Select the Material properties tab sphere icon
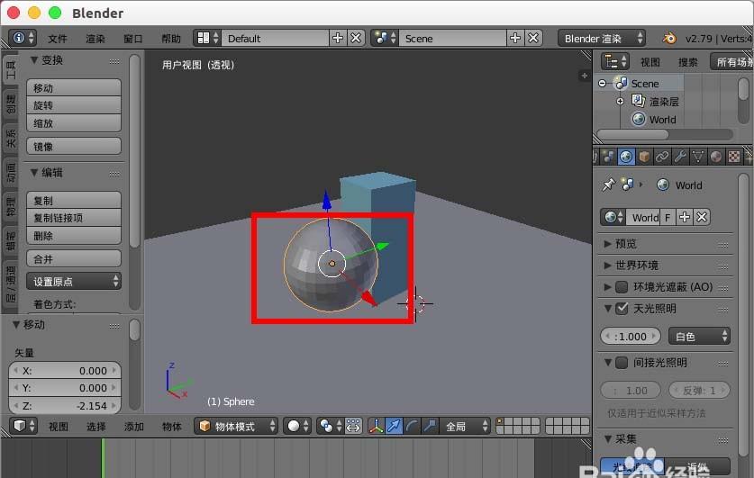Viewport: 754px width, 478px height. [716, 157]
